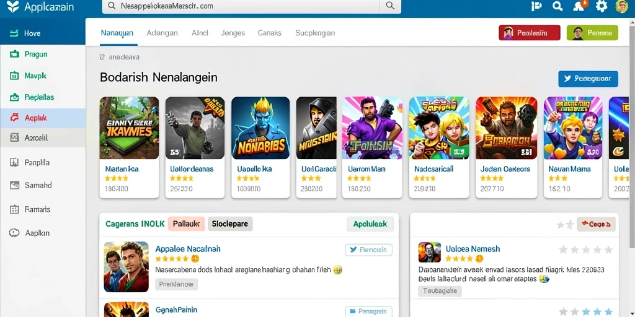
Task: Open the settings gear icon
Action: pyautogui.click(x=602, y=6)
